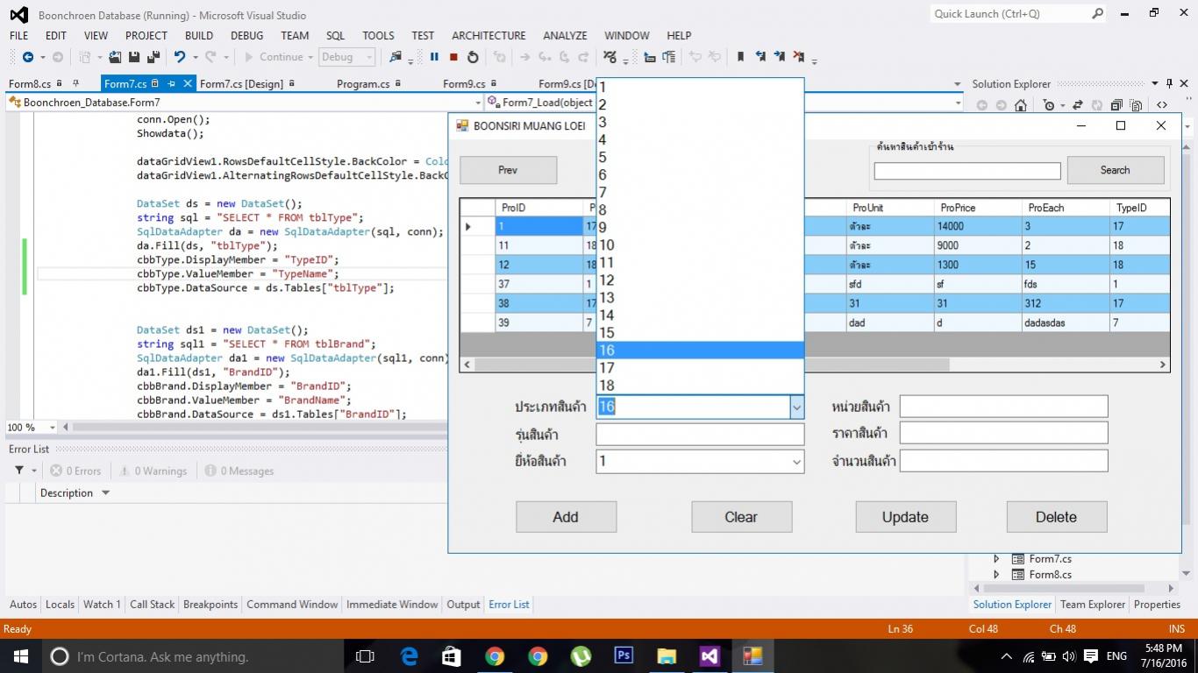Open uTorrent from the taskbar
Viewport: 1198px width, 673px height.
click(581, 656)
